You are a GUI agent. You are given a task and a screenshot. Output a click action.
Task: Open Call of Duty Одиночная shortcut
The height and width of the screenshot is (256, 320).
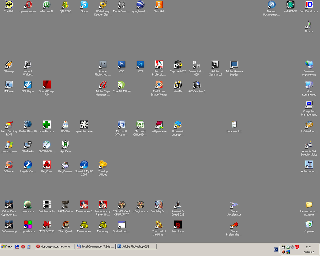(9, 204)
